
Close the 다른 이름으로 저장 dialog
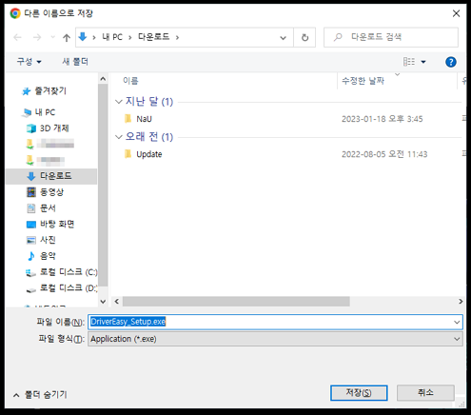(456, 13)
